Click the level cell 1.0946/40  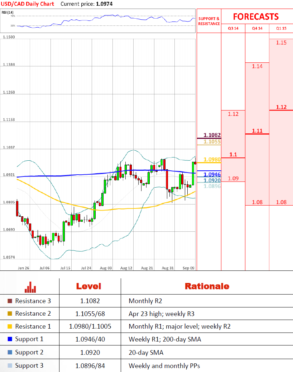coord(90,339)
